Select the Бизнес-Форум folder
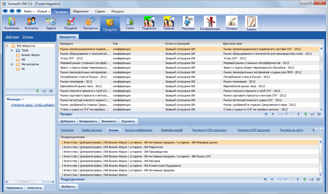This screenshot has width=328, height=194. [x=30, y=55]
